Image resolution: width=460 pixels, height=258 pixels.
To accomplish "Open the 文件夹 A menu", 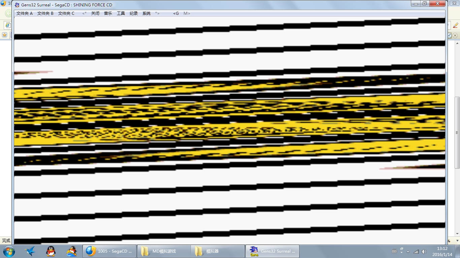I will [x=25, y=13].
